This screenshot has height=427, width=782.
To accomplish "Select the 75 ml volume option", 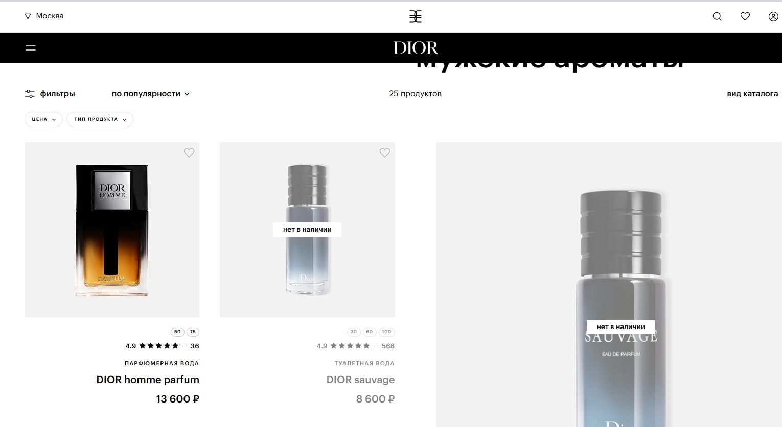I will click(x=193, y=332).
